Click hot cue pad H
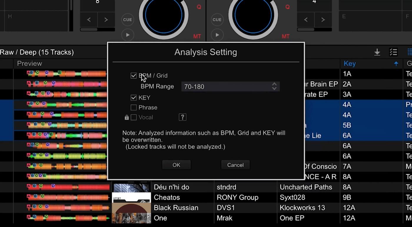The height and width of the screenshot is (227, 412). (x=36, y=21)
